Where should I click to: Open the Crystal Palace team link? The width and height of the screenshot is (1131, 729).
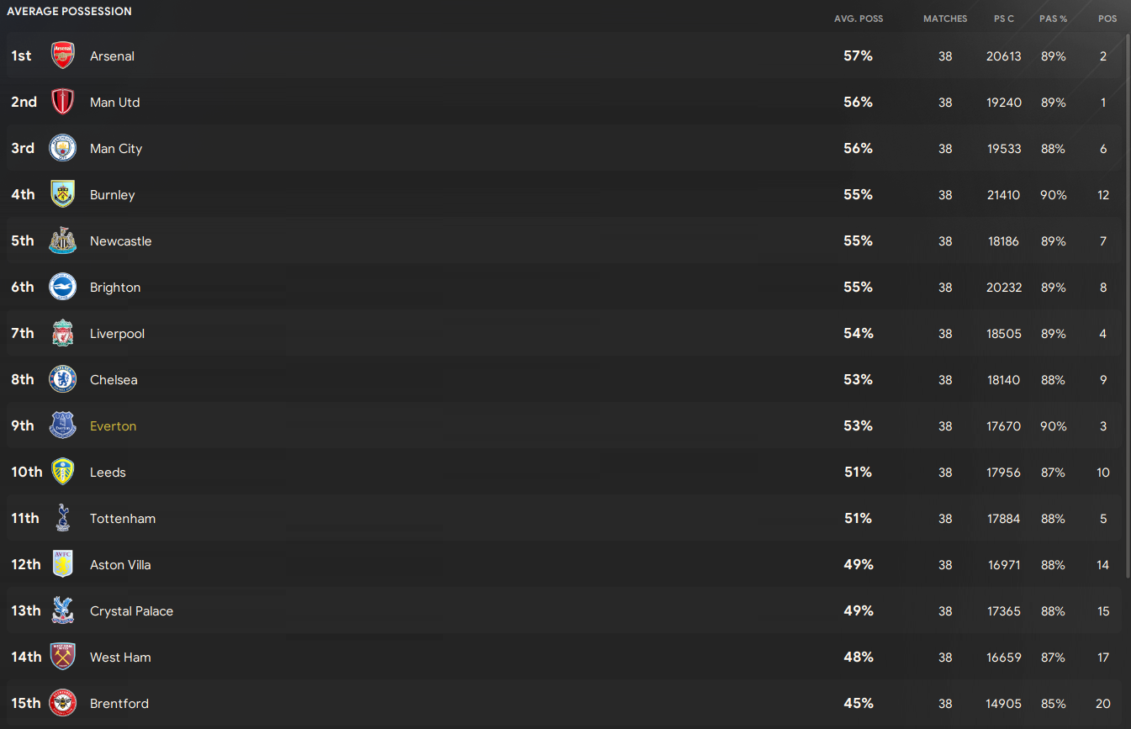[131, 611]
